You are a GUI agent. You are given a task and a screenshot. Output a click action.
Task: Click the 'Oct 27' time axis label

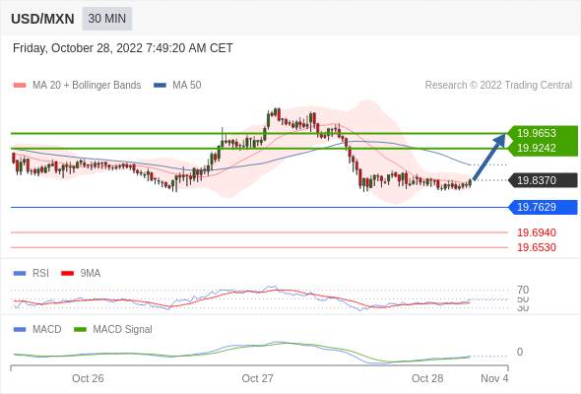(x=258, y=378)
